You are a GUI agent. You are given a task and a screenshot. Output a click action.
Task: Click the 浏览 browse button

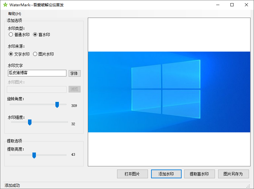pyautogui.click(x=75, y=89)
